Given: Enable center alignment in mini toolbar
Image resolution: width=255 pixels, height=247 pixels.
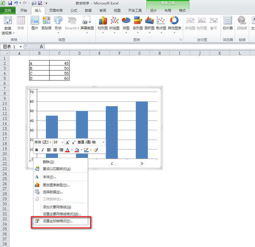Looking at the screenshot, I should tap(55, 150).
